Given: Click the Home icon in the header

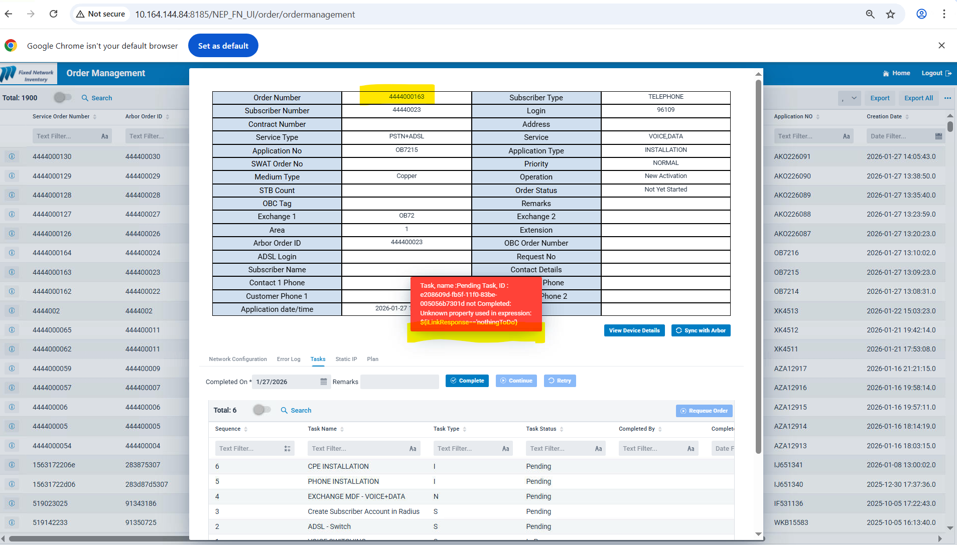Looking at the screenshot, I should click(x=886, y=73).
